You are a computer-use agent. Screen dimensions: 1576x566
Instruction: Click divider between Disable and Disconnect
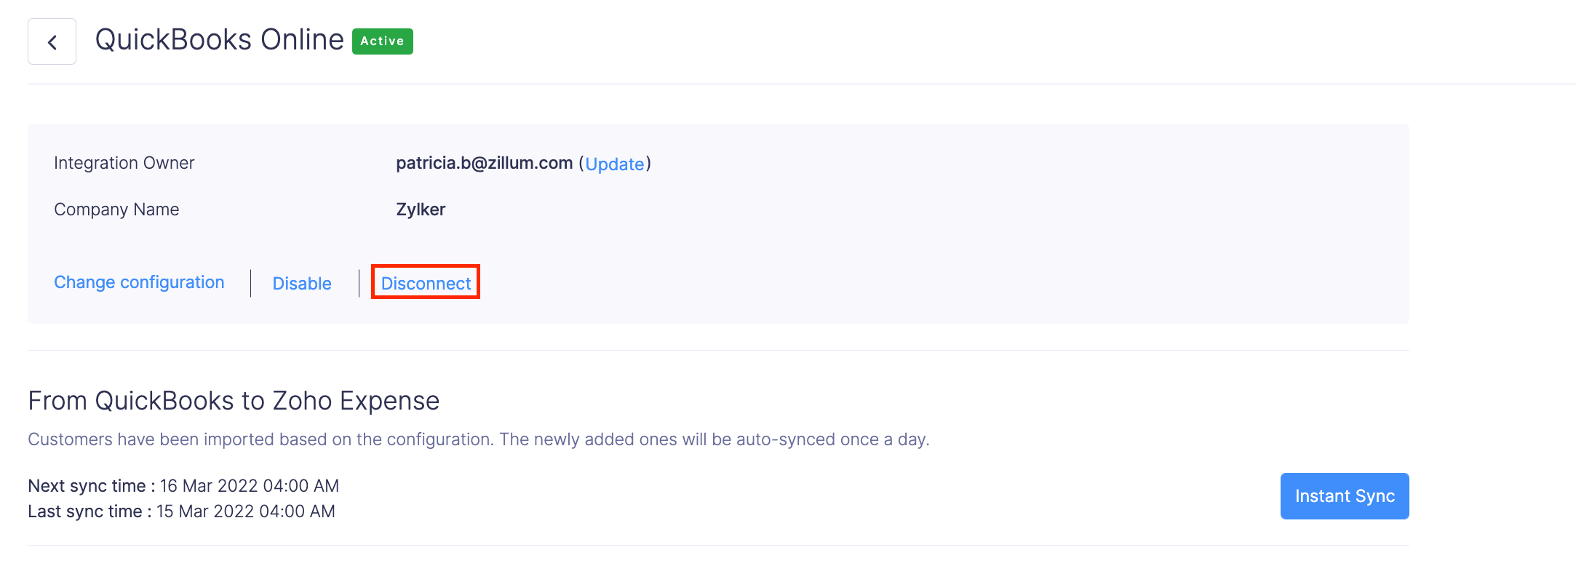[x=359, y=283]
